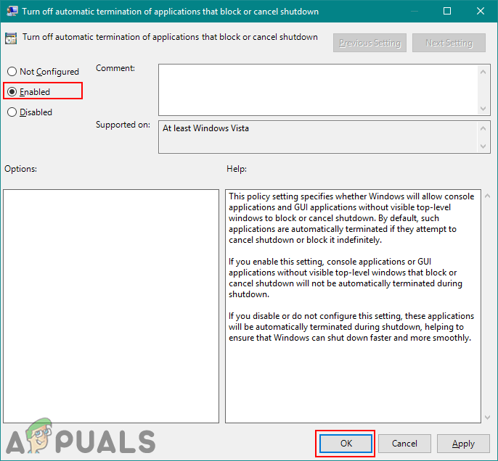Viewport: 498px width, 461px height.
Task: Click the Help paragraph starting 'This policy setting'
Action: [351, 218]
